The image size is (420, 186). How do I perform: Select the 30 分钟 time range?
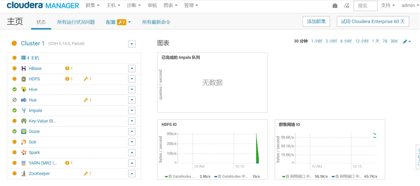301,41
